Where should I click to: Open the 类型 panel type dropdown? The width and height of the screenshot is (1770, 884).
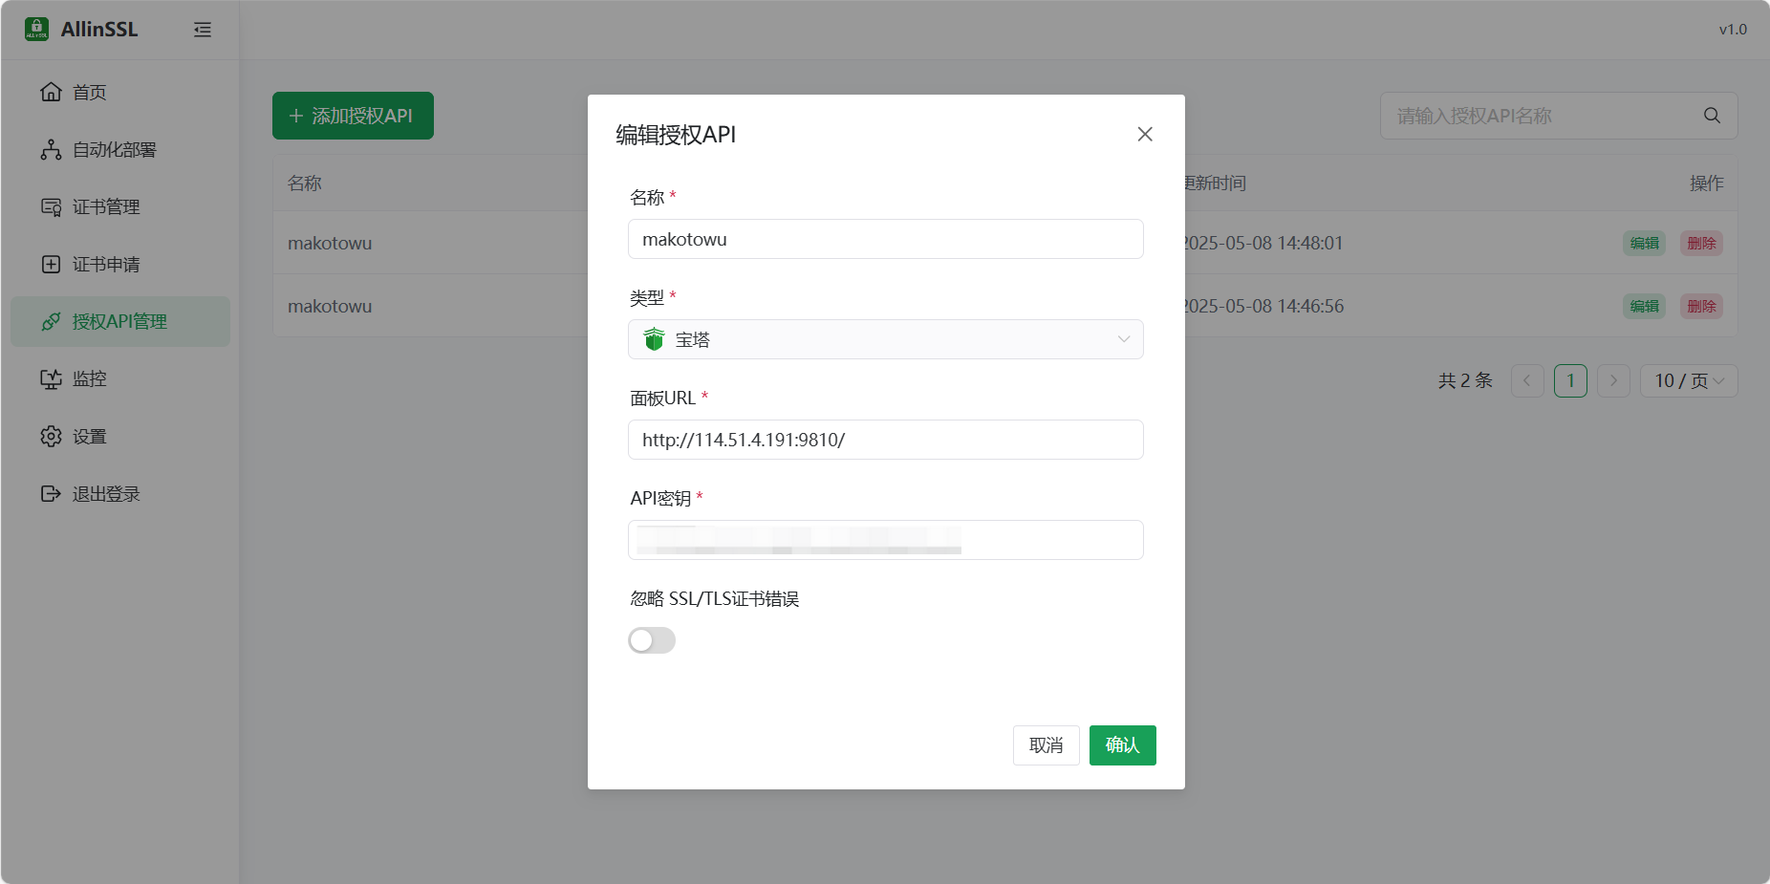885,339
